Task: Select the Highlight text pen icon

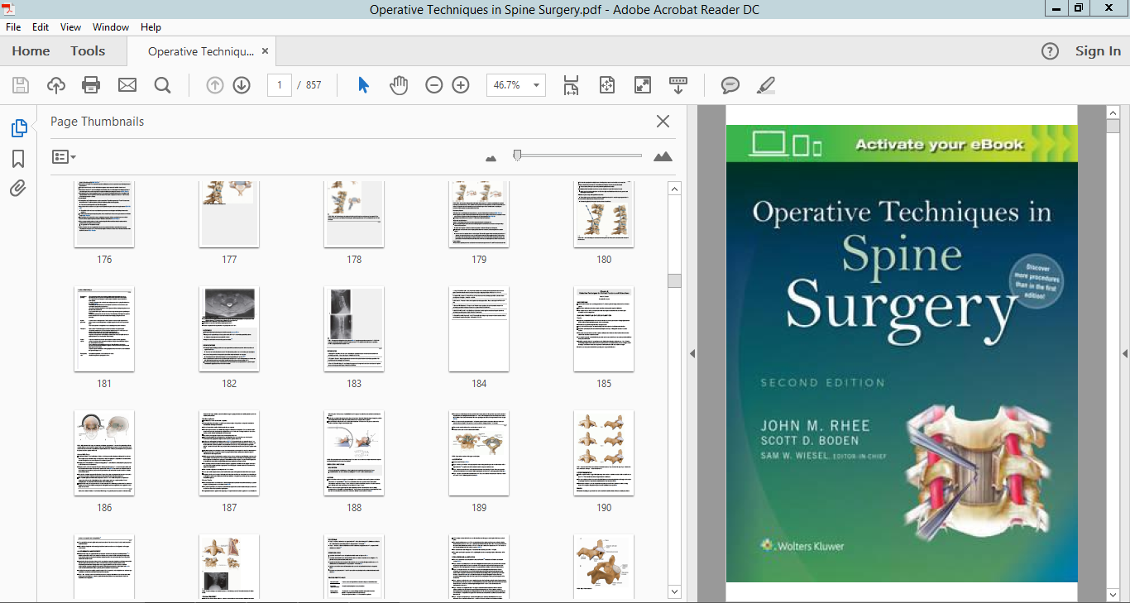Action: [766, 85]
